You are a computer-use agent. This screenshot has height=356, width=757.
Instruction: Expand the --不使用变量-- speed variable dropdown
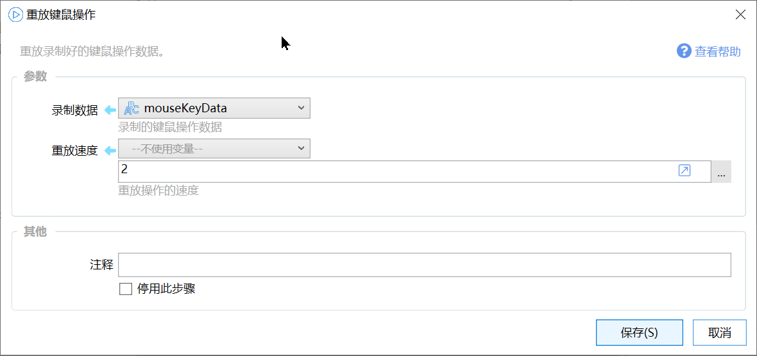click(214, 149)
